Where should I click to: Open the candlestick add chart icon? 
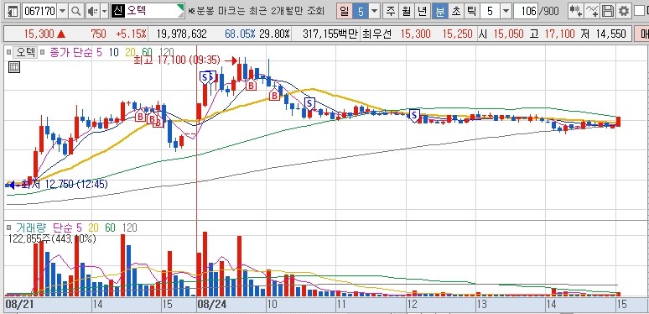coord(575,11)
